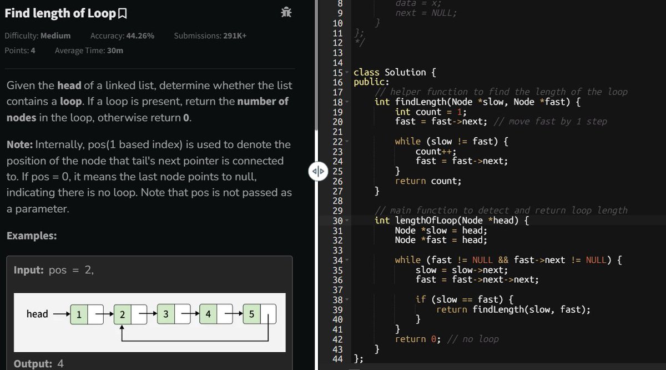The height and width of the screenshot is (370, 666).
Task: Collapse the Solution class fold arrow on line 15
Action: pyautogui.click(x=346, y=72)
